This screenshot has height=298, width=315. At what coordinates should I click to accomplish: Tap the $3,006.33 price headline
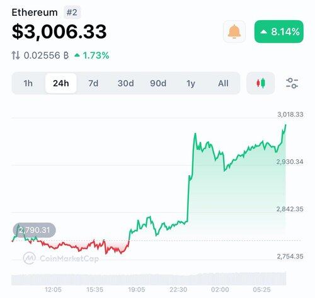59,32
